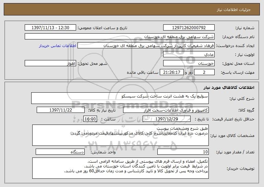The height and width of the screenshot is (187, 264).
Task: Click the priority field showing عادي
Action: [x=189, y=55]
